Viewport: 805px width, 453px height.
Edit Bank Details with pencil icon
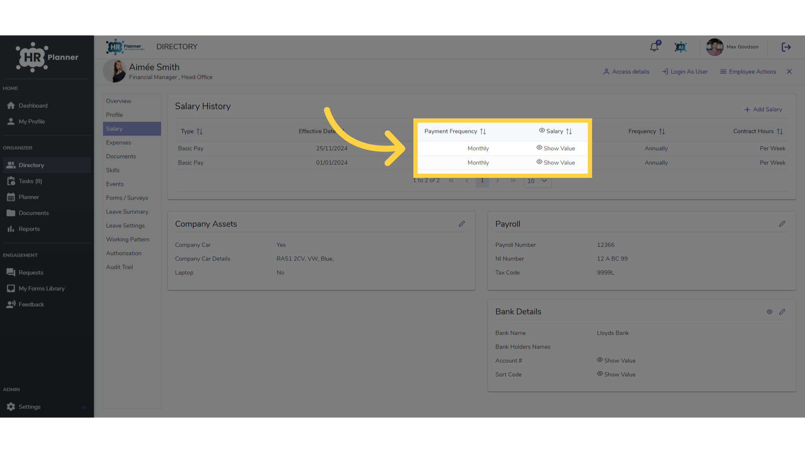coord(782,312)
